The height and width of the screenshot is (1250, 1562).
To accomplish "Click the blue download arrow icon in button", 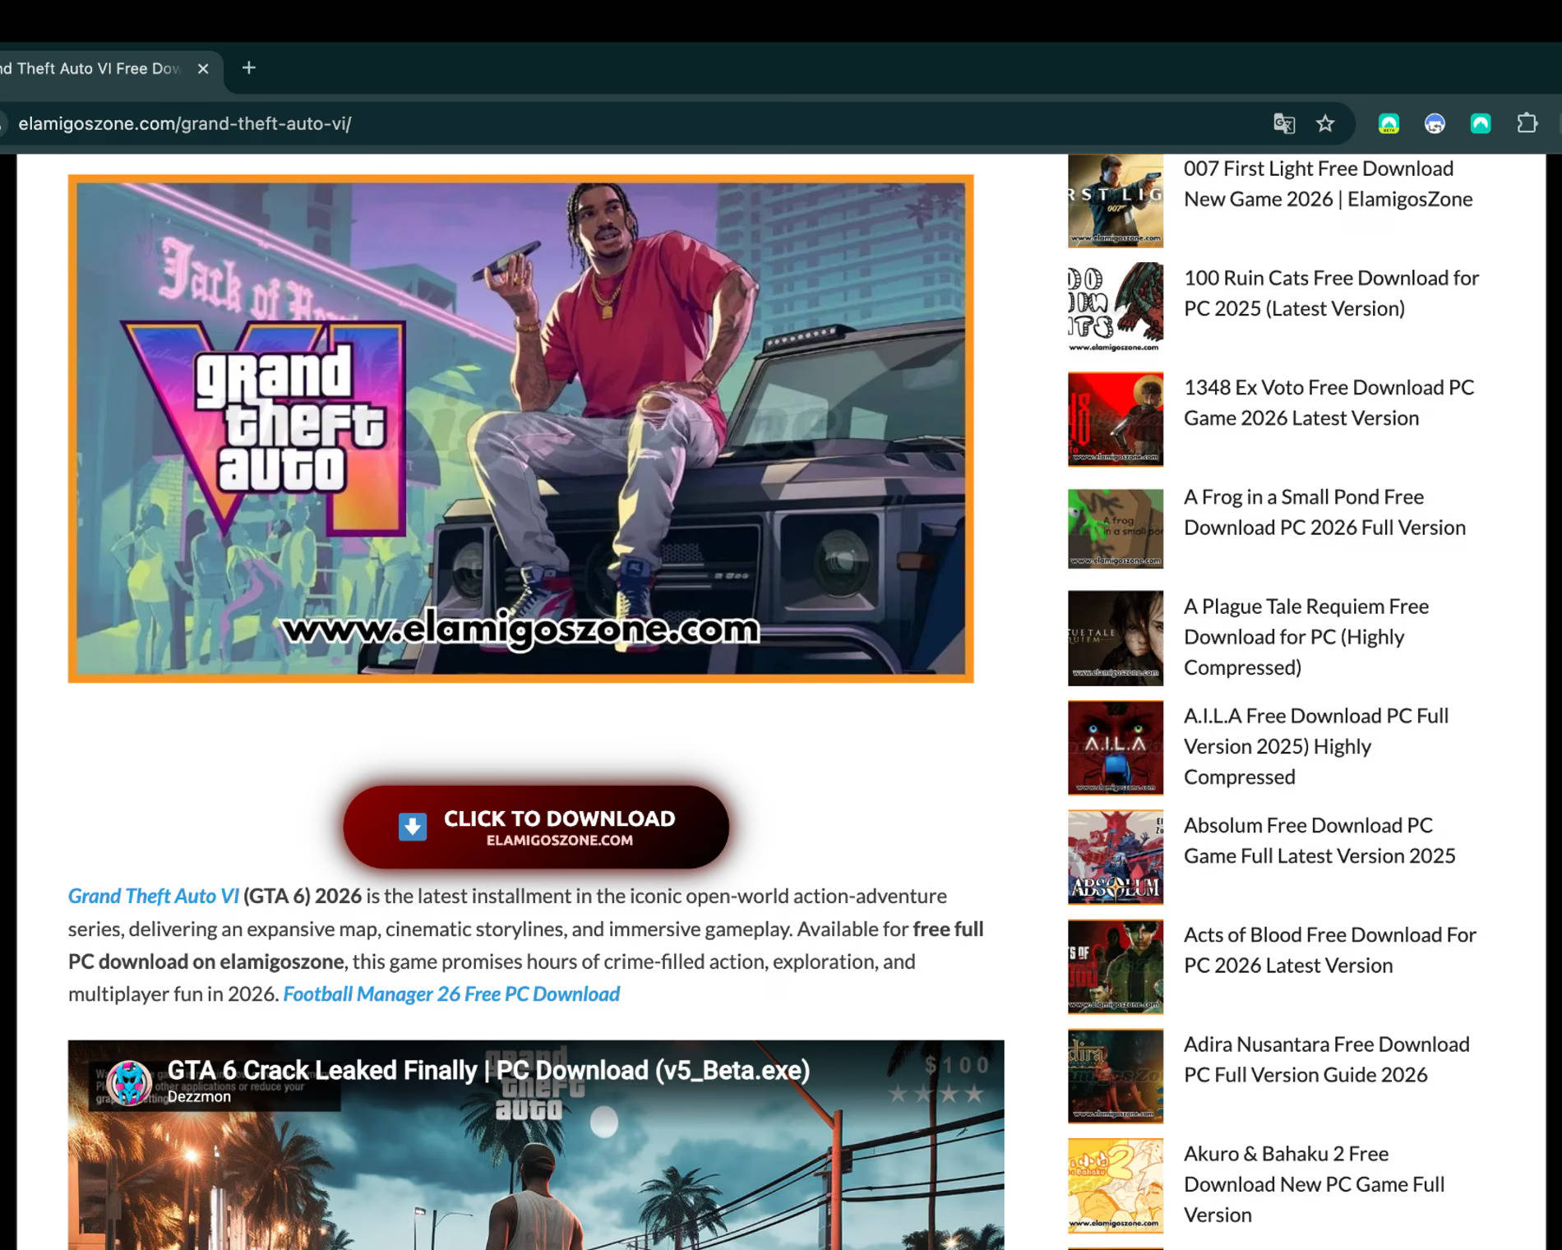I will click(x=412, y=827).
